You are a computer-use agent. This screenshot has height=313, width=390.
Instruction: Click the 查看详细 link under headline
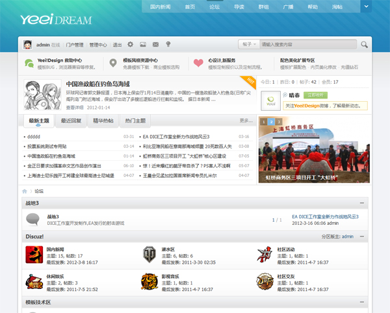[75, 108]
